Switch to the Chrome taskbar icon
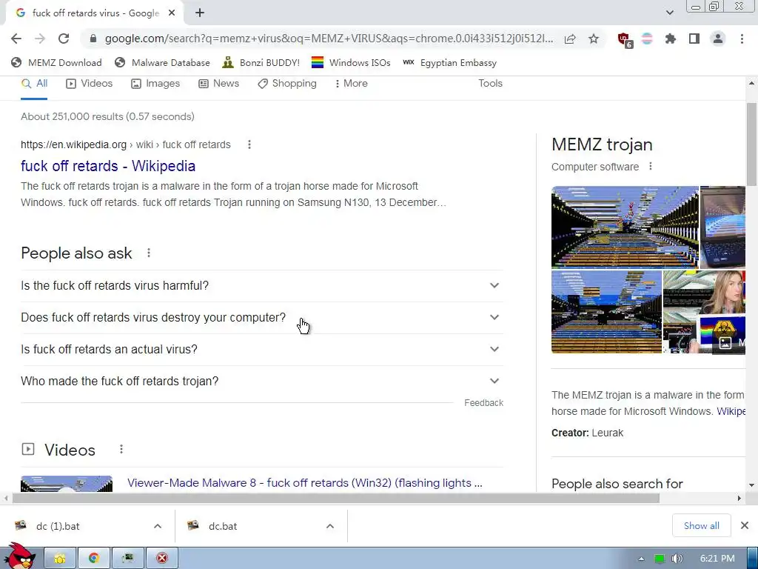 (x=94, y=559)
